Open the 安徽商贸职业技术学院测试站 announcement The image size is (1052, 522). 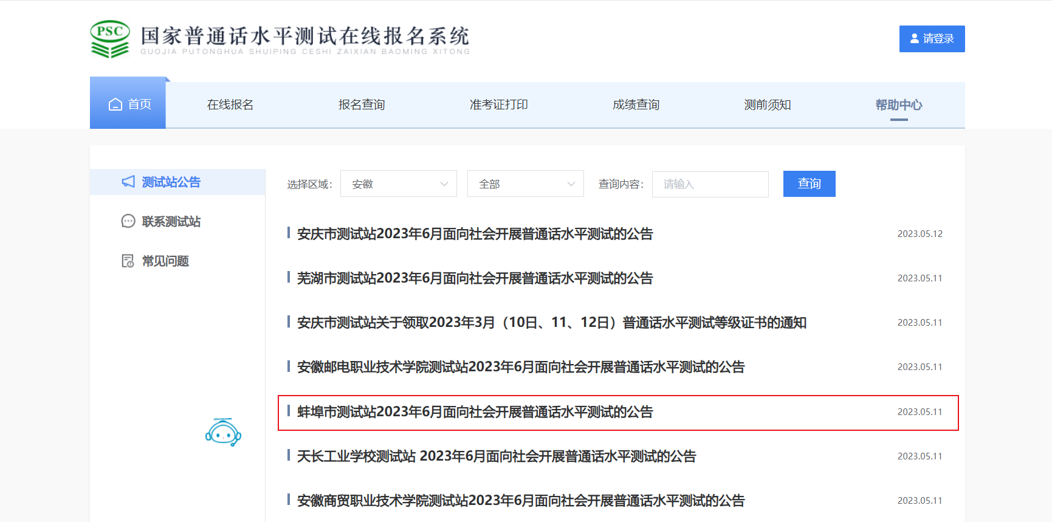click(521, 501)
